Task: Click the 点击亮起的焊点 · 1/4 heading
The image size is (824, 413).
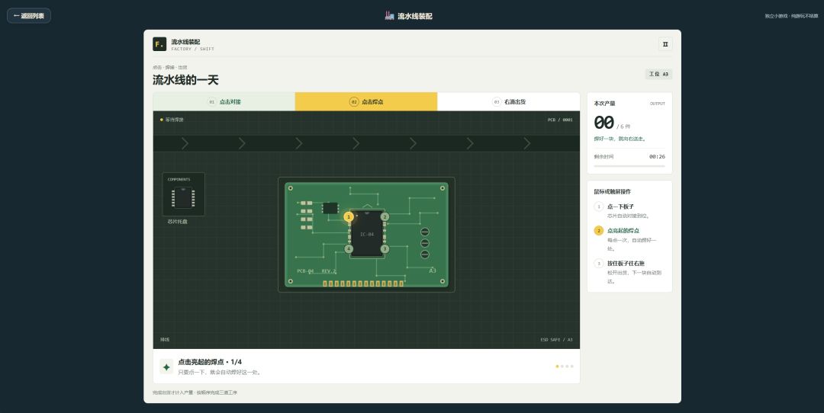Action: [x=210, y=362]
